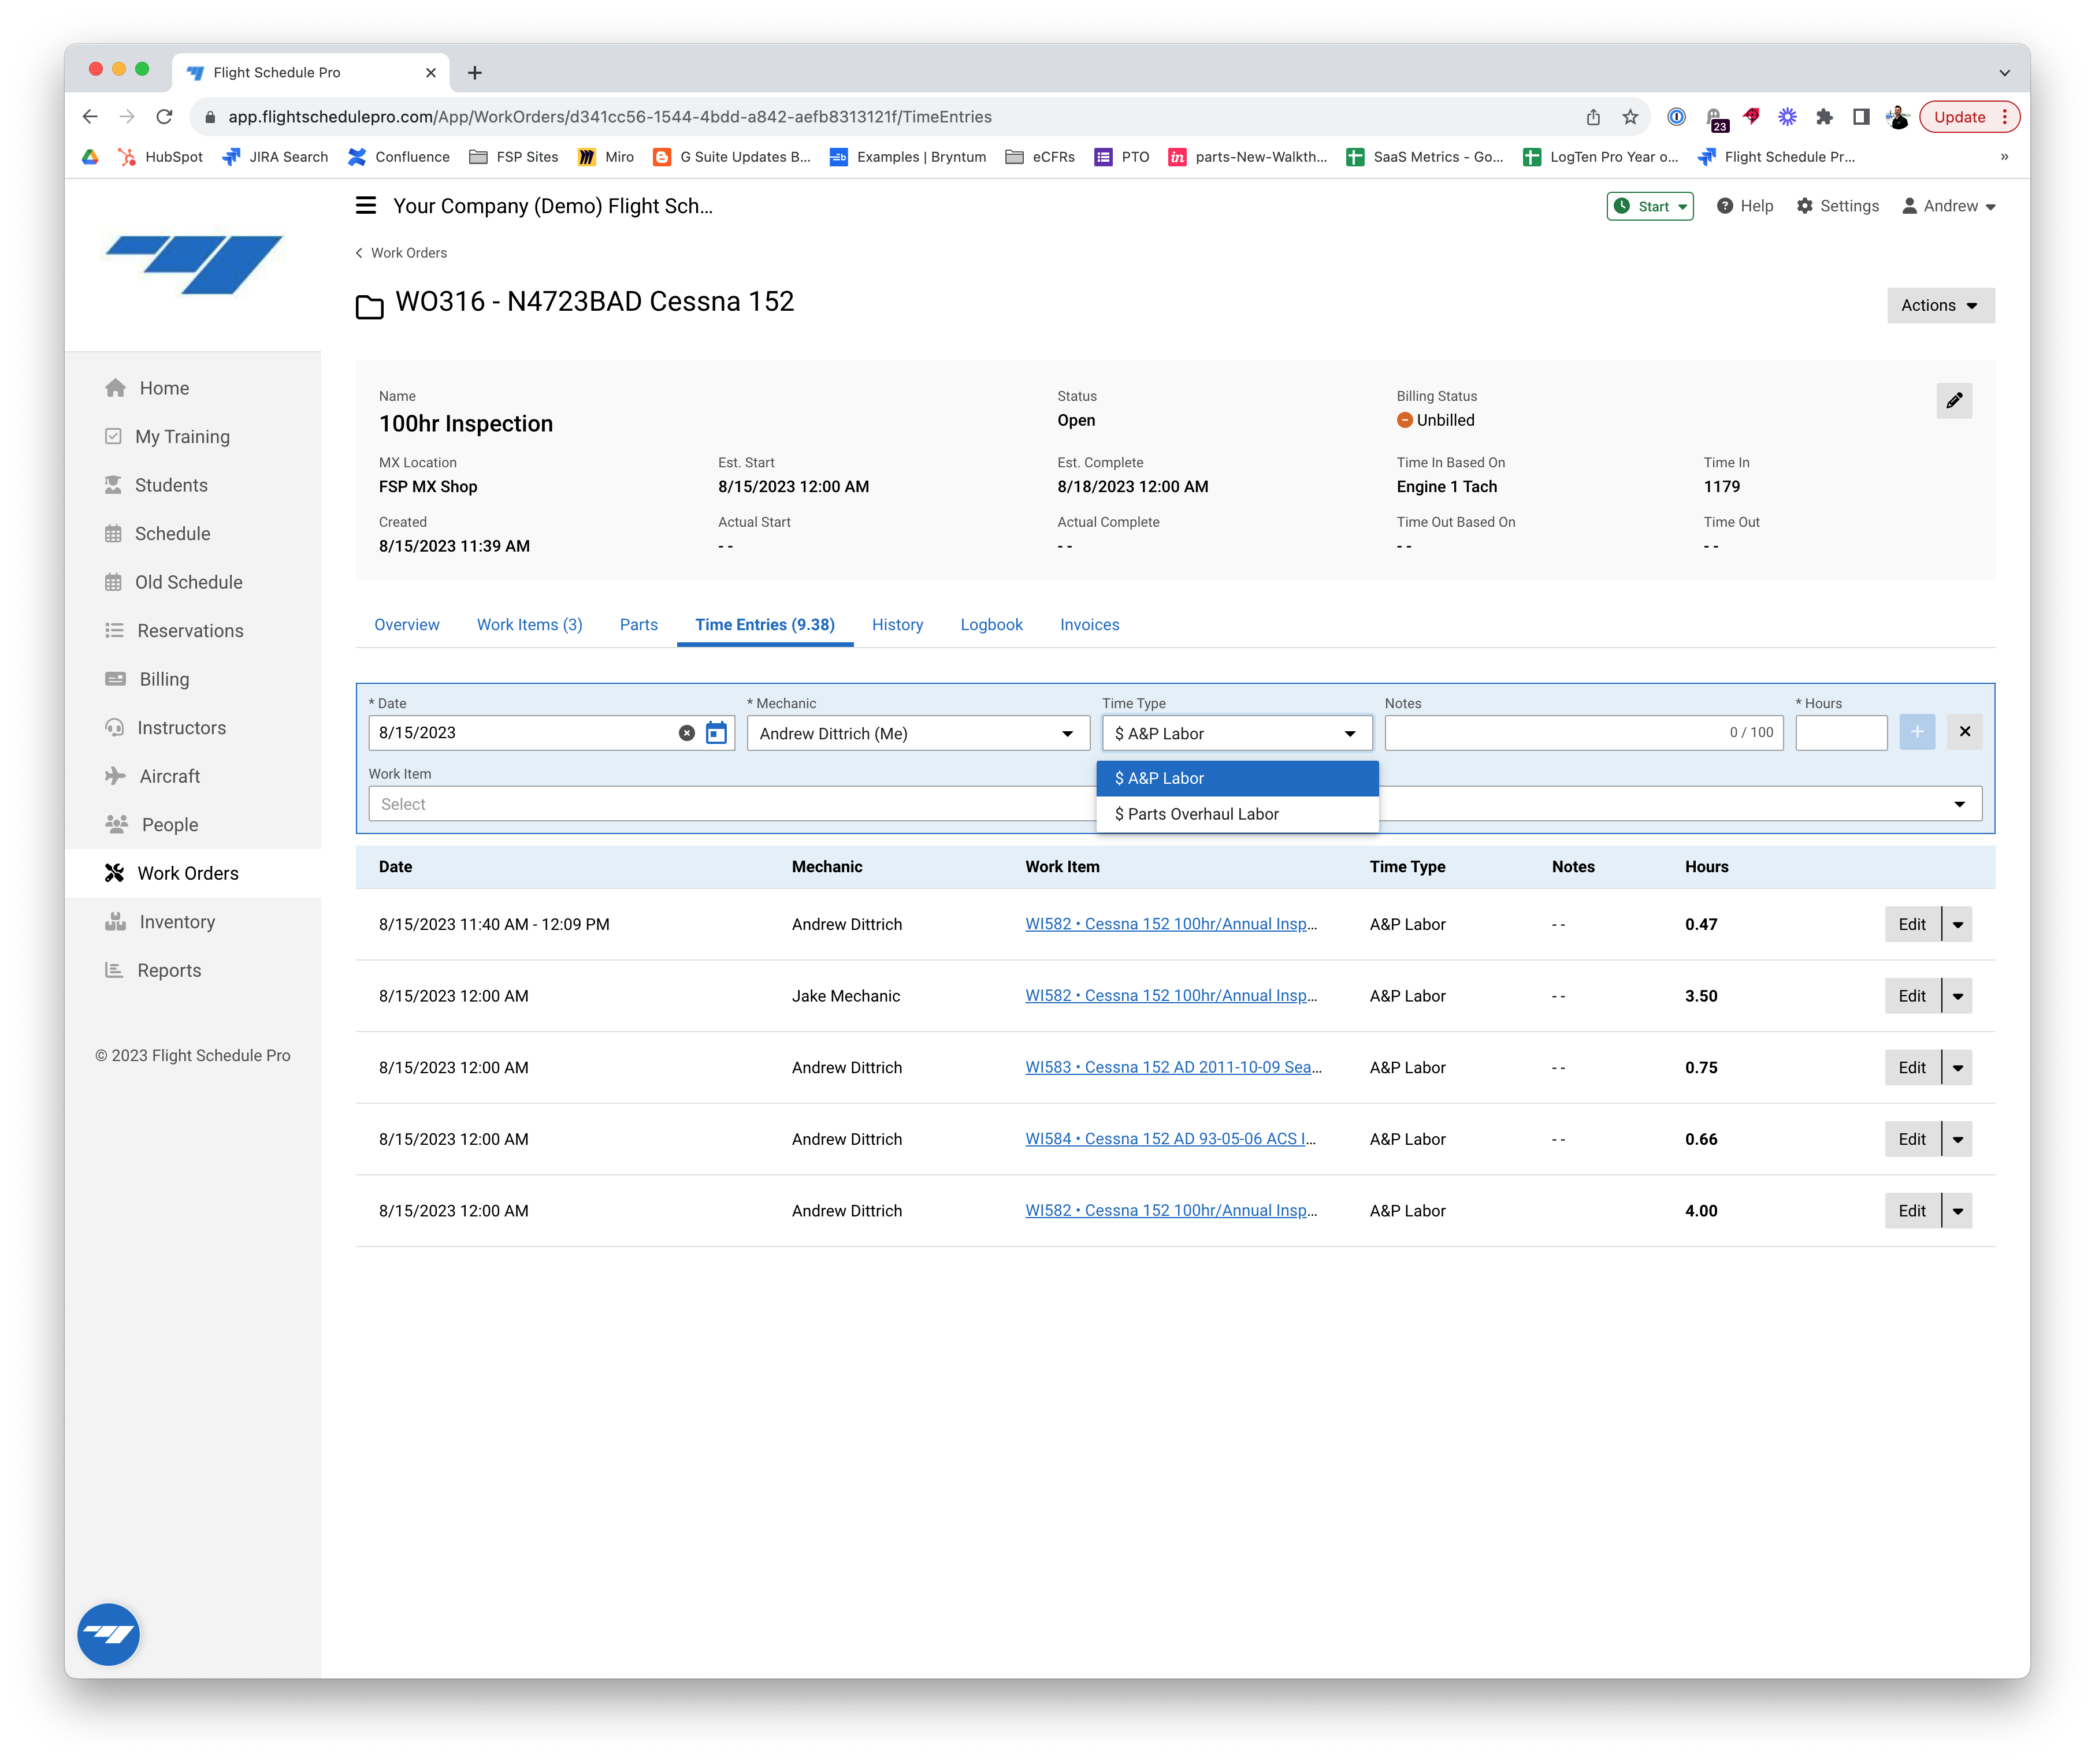The height and width of the screenshot is (1764, 2095).
Task: Click the browser Update button
Action: (x=1968, y=116)
